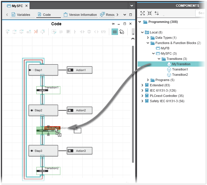Expand the IEC 61131-3 (126) library

click(142, 90)
